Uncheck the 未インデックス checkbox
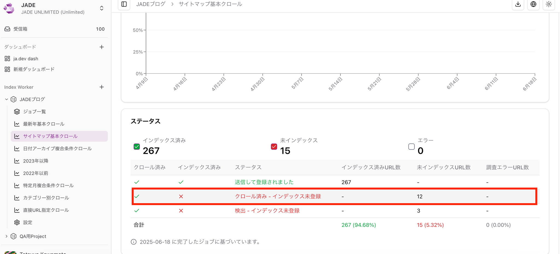Viewport: 560px width, 254px height. (x=274, y=147)
